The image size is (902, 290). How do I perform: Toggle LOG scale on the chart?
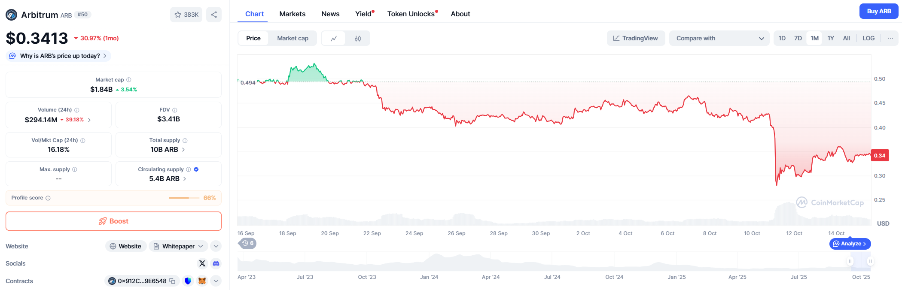click(x=868, y=38)
